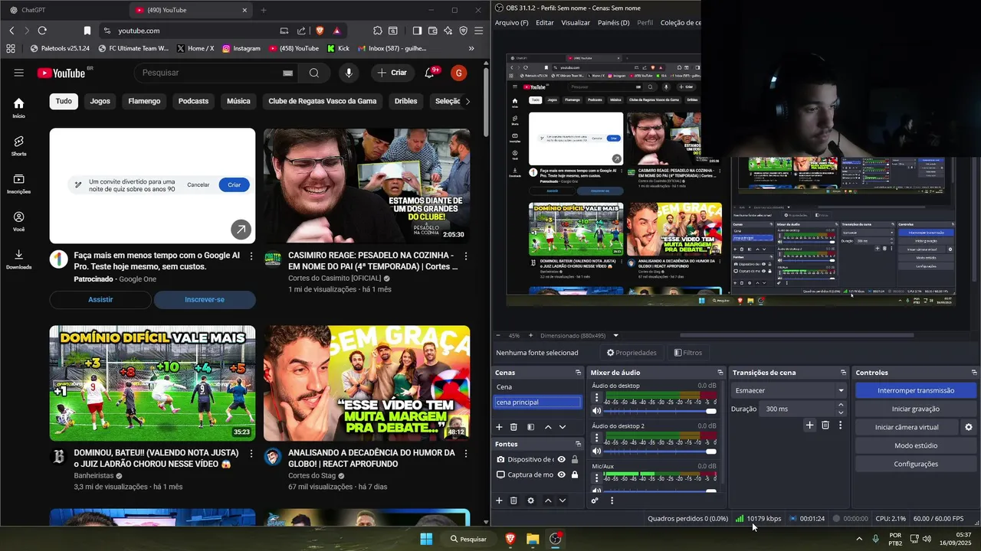Viewport: 981px width, 551px height.
Task: Expand hidden bookmarks overflow chevron
Action: coord(471,48)
